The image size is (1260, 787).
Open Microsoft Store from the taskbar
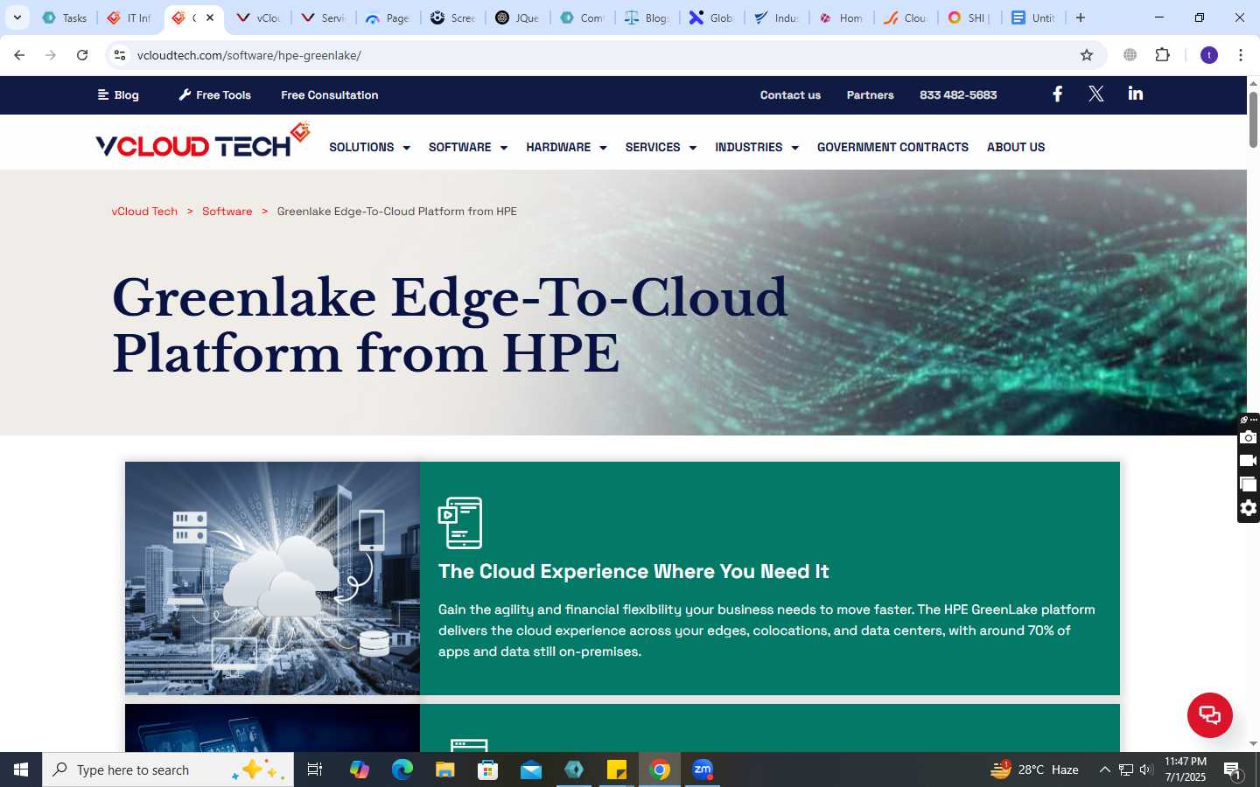tap(487, 770)
